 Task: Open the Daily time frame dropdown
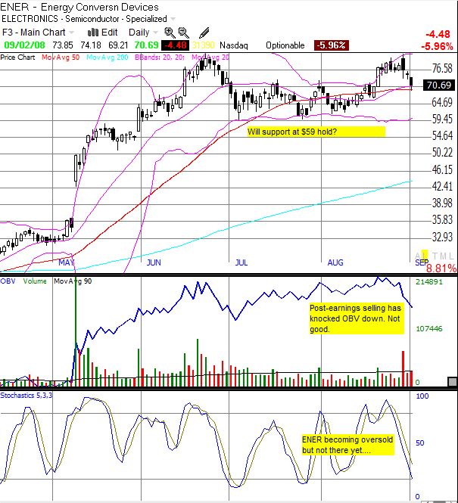coord(143,33)
